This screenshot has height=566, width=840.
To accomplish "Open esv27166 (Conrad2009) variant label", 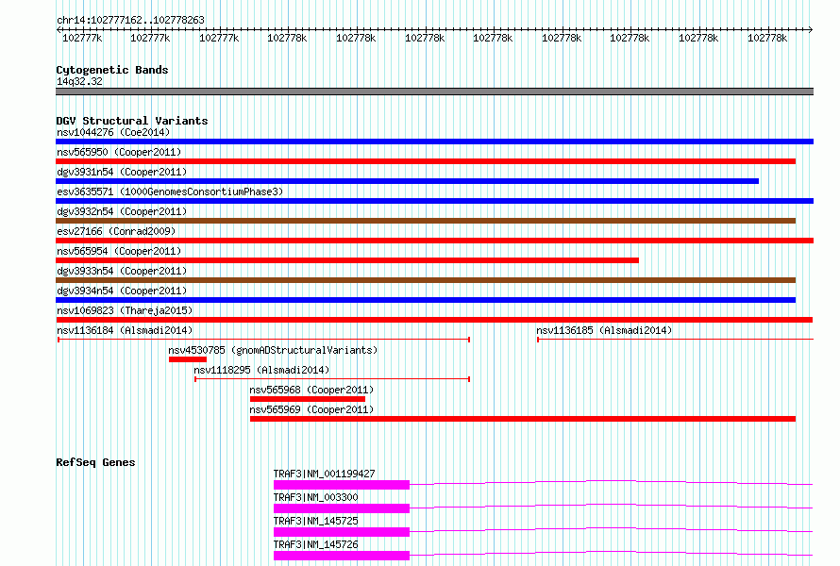I will [116, 231].
